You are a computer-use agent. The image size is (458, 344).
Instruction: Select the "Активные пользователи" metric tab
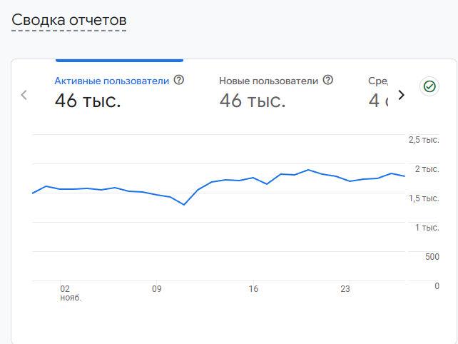(x=112, y=81)
